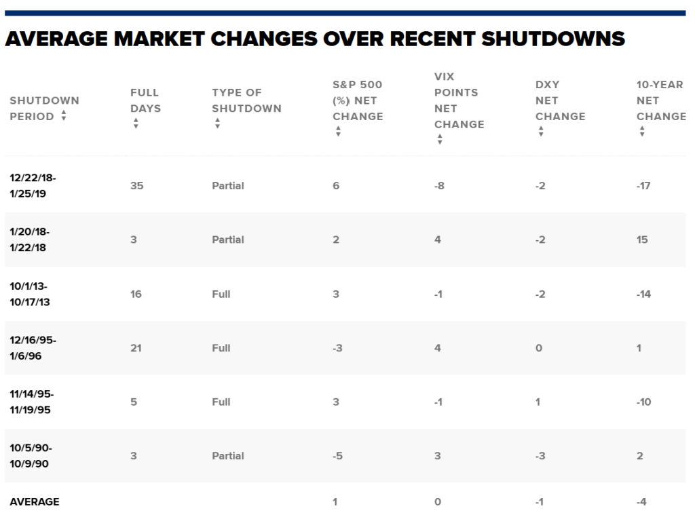Click the 12/16/95-1/6/96 period cell

coord(33,348)
